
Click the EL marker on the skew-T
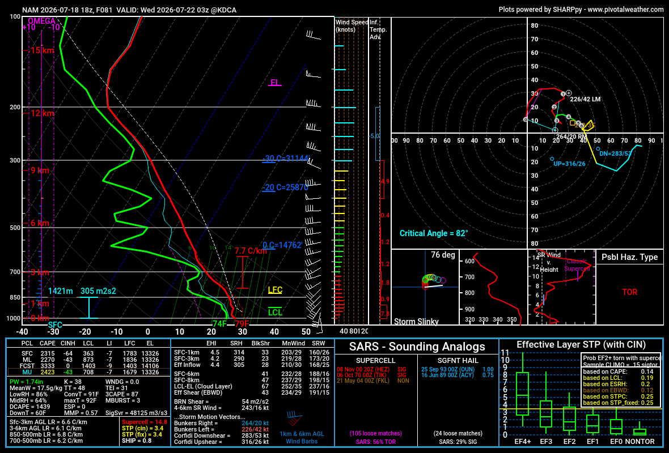[x=275, y=83]
